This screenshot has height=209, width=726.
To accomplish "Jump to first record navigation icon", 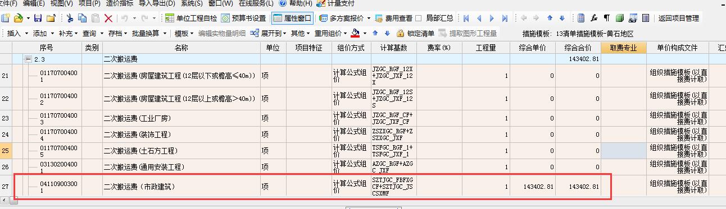I will pyautogui.click(x=466, y=18).
